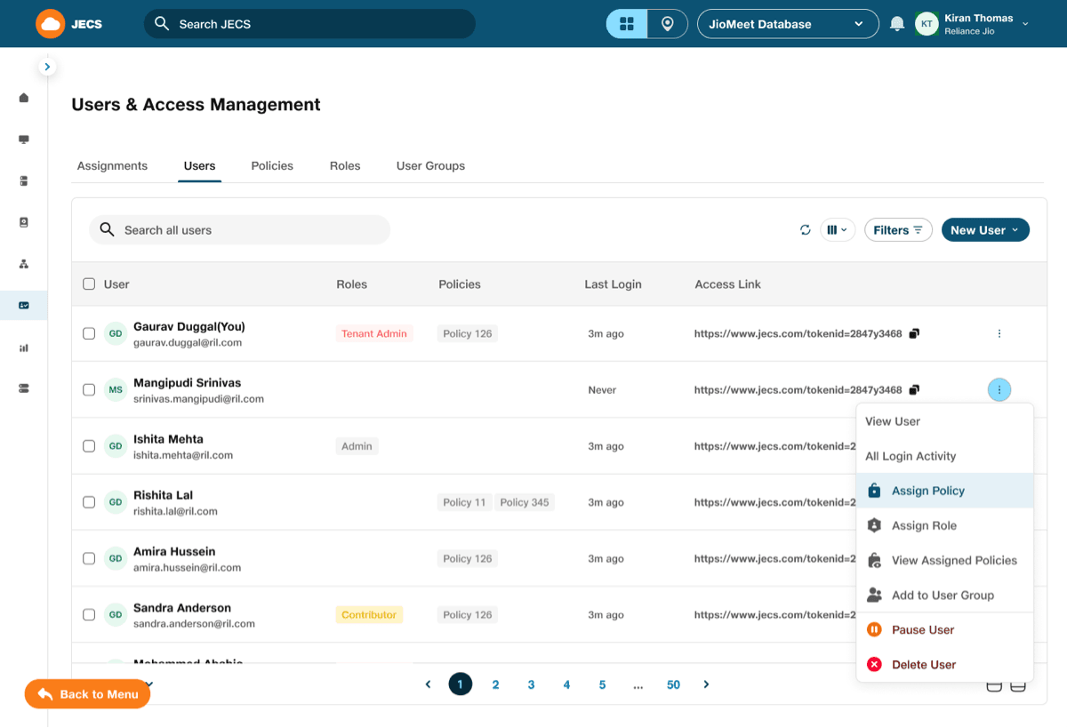1067x728 pixels.
Task: Tick checkbox for Ishita Mehta
Action: 89,446
